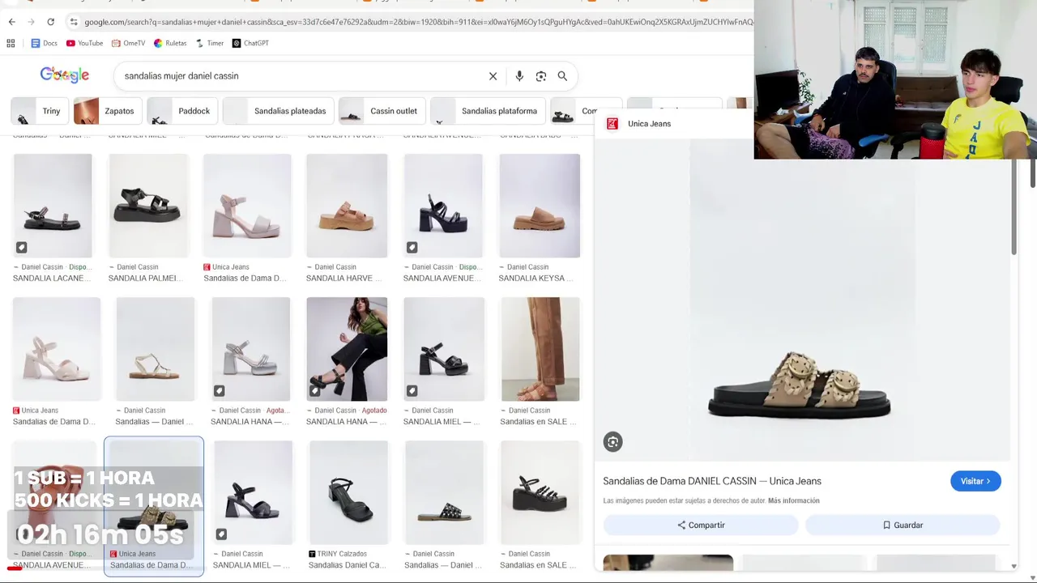Click site info icon in address bar
Viewport: 1037px width, 583px height.
click(x=73, y=22)
